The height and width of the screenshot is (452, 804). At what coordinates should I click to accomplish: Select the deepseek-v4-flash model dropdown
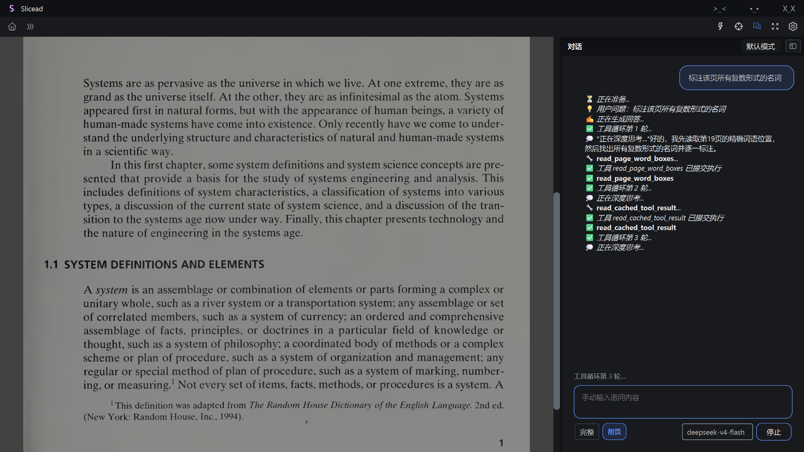(x=717, y=432)
